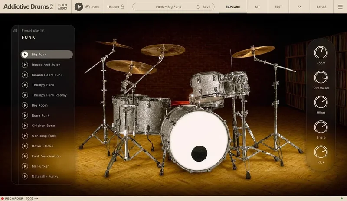Image resolution: width=347 pixels, height=201 pixels.
Task: Click the recorder export arrow icon
Action: click(x=36, y=198)
